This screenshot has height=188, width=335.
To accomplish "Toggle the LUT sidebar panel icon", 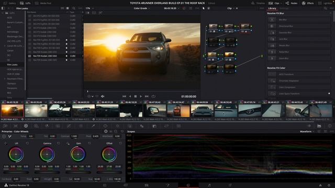I will 3,8.
